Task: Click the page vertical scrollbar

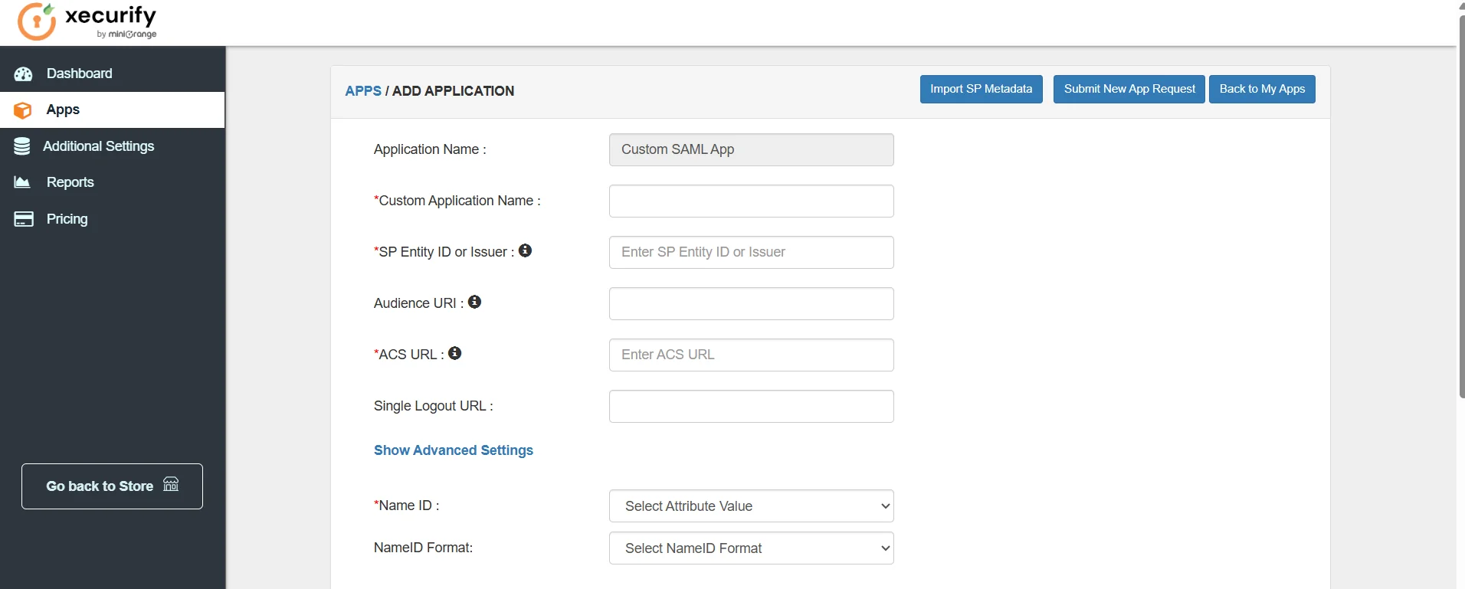Action: click(1461, 207)
